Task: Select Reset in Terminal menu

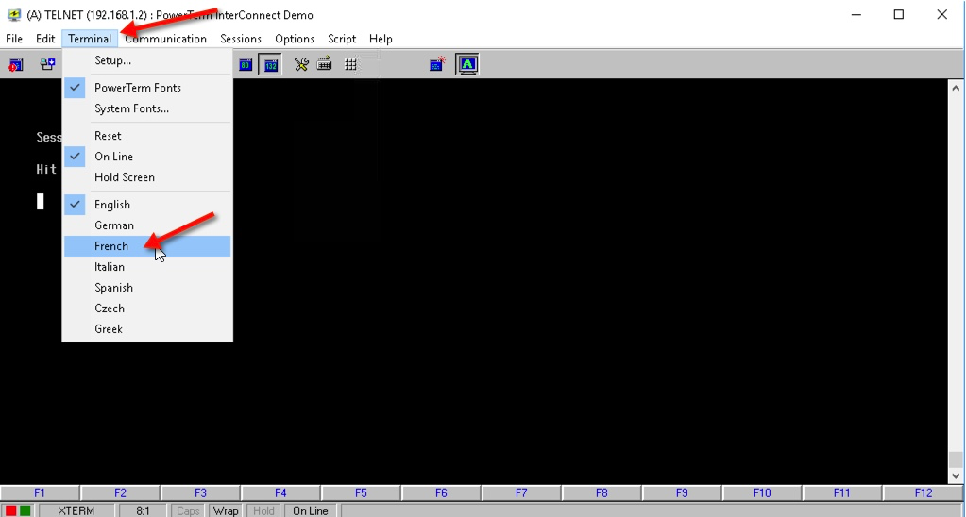Action: [x=147, y=136]
